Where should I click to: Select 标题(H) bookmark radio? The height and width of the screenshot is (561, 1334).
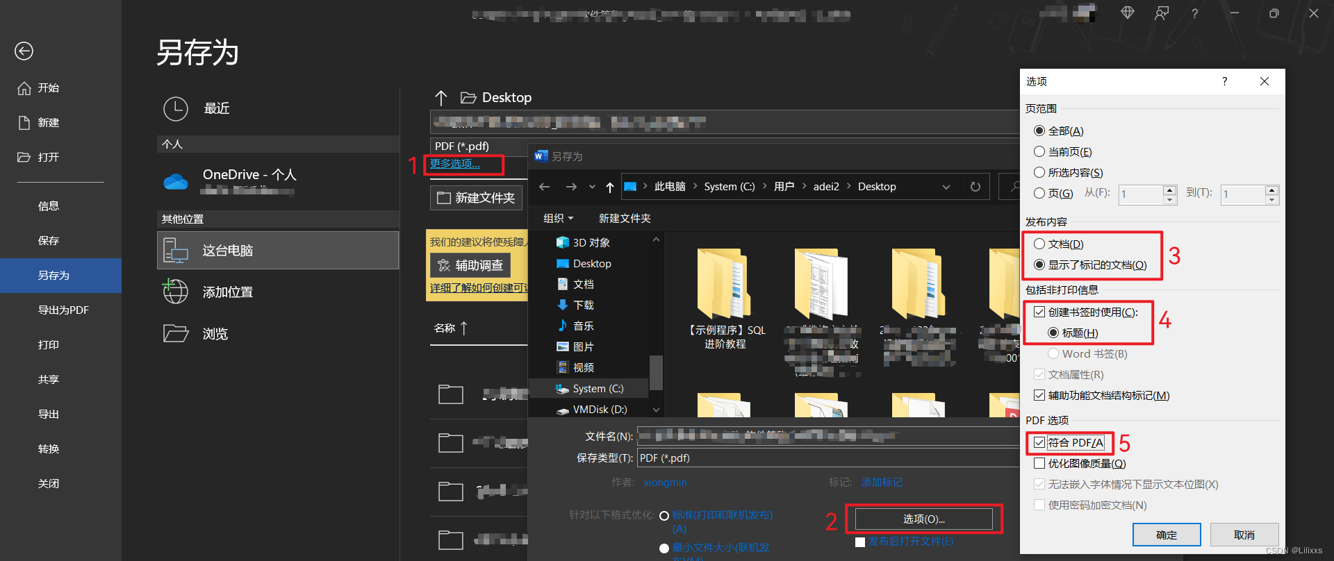click(x=1053, y=333)
